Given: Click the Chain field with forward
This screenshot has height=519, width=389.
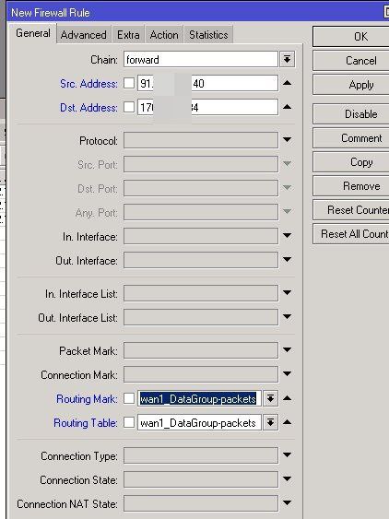Looking at the screenshot, I should pos(201,60).
